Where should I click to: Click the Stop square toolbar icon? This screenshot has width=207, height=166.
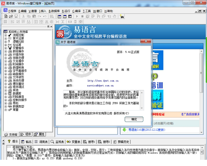coord(82,16)
